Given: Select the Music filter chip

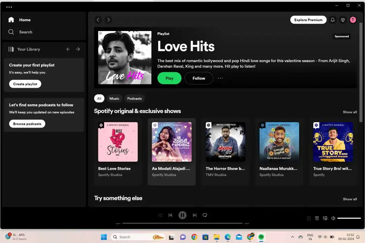Looking at the screenshot, I should tap(114, 98).
